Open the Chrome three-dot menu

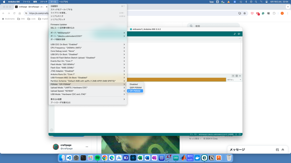[x=288, y=13]
